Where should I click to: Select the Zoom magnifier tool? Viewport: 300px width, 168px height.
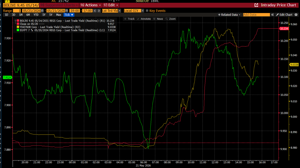click(171, 19)
